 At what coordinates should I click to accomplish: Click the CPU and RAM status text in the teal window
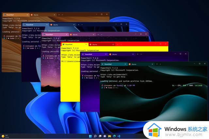pyautogui.click(x=187, y=85)
